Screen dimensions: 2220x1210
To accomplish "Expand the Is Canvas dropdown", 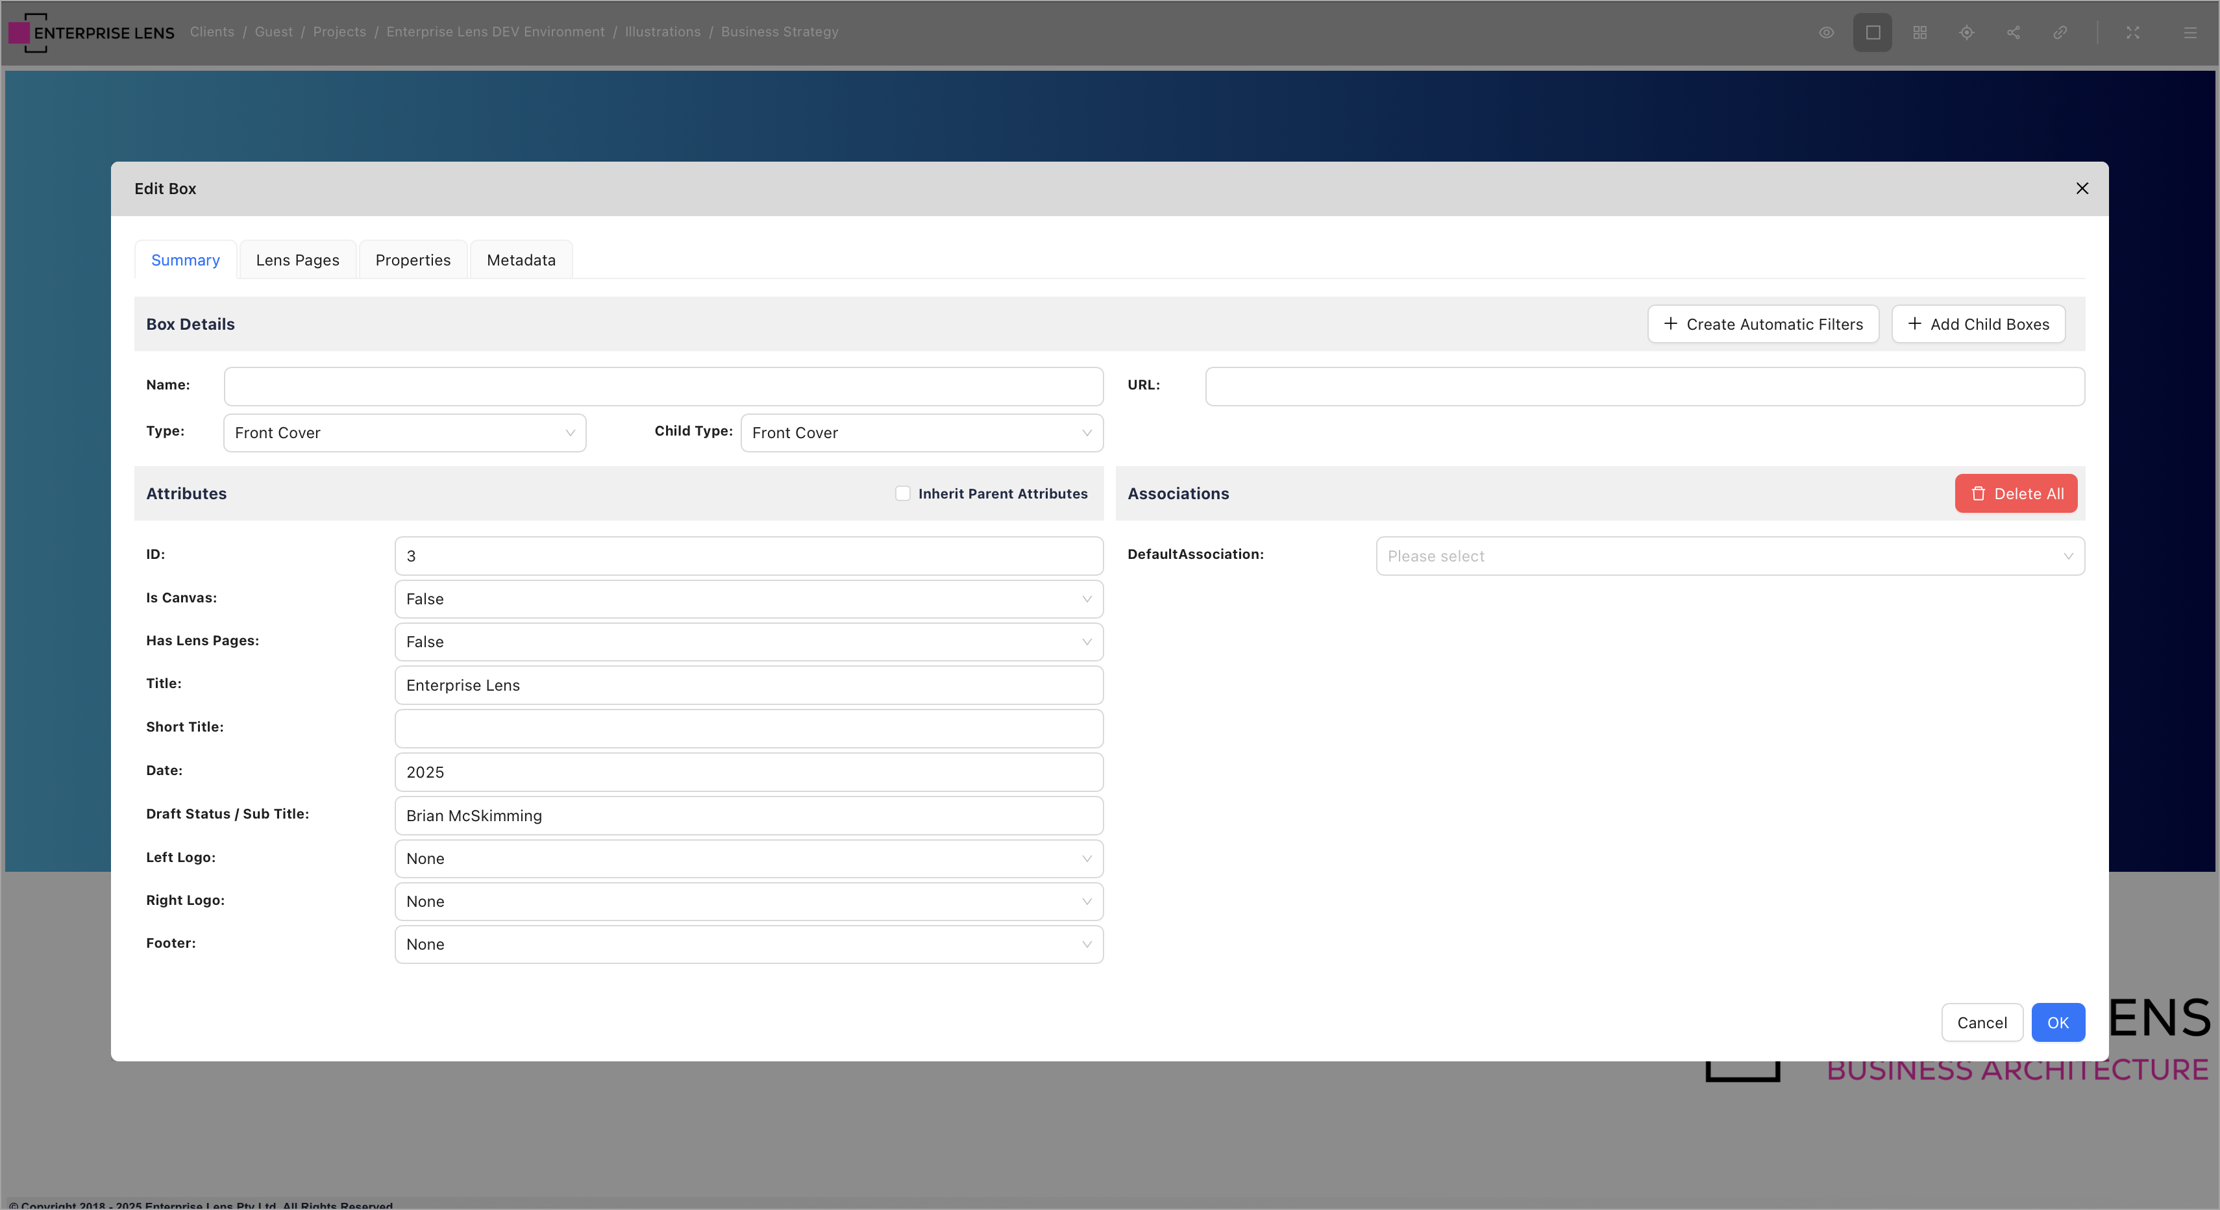I will pyautogui.click(x=748, y=599).
